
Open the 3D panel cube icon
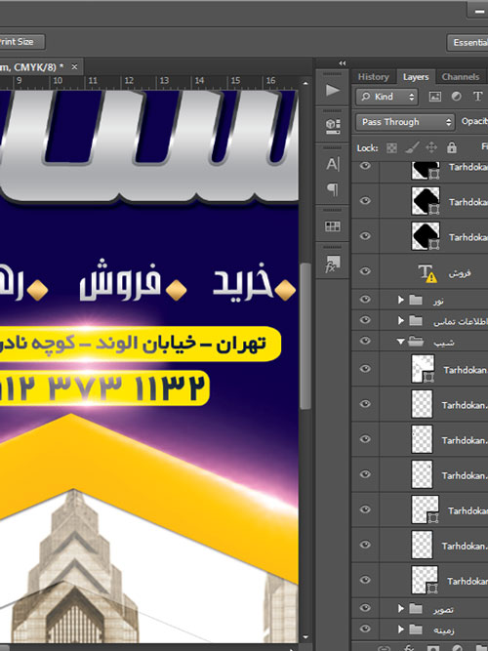pos(333,126)
